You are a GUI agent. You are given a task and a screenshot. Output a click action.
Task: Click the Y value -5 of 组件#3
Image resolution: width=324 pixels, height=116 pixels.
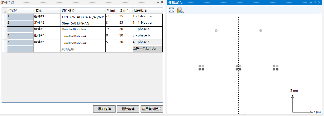tap(112, 30)
